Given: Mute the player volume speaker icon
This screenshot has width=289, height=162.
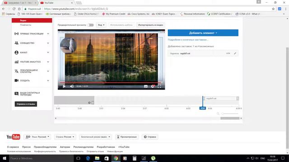Looking at the screenshot, I should 72,86.
